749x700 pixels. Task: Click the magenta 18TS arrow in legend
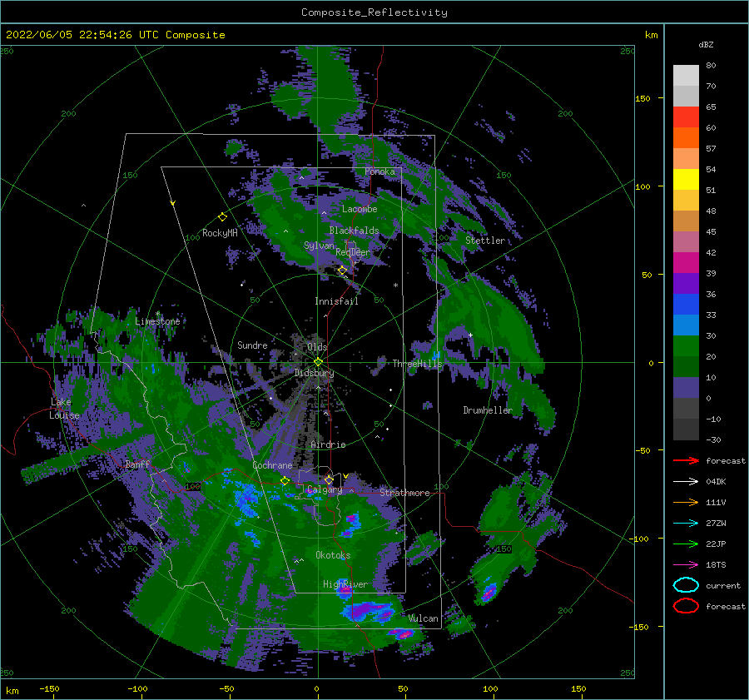click(686, 565)
